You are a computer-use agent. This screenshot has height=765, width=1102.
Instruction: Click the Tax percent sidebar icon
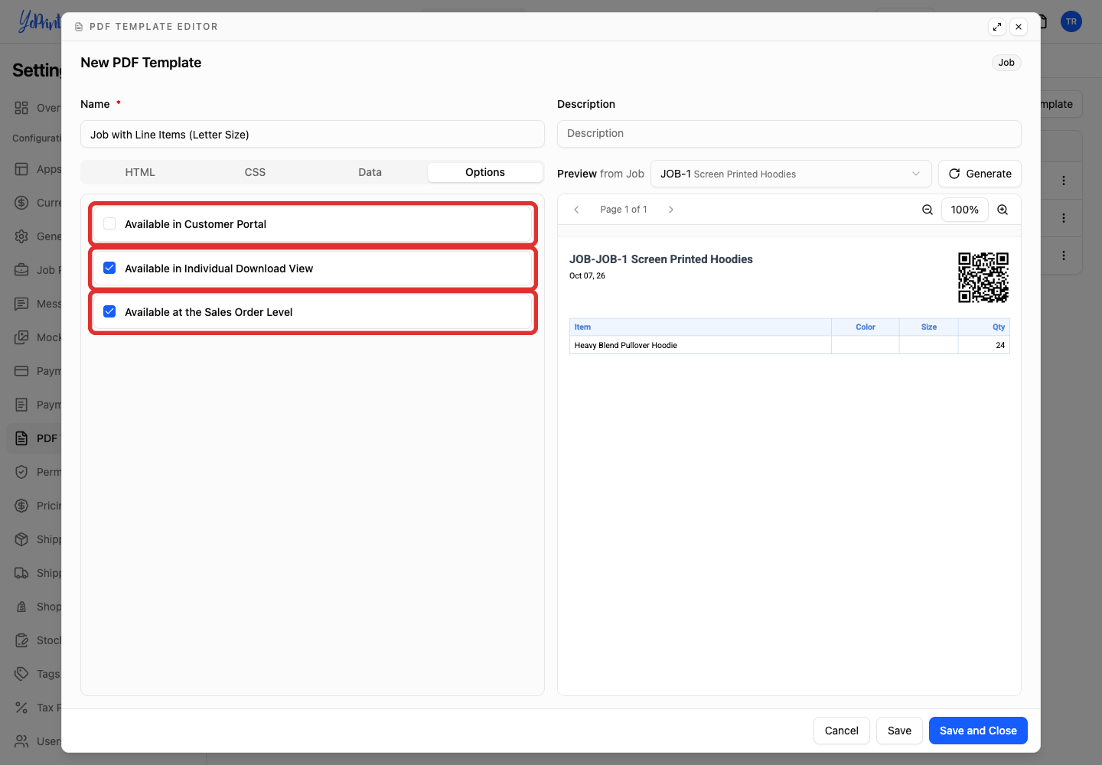pos(21,708)
